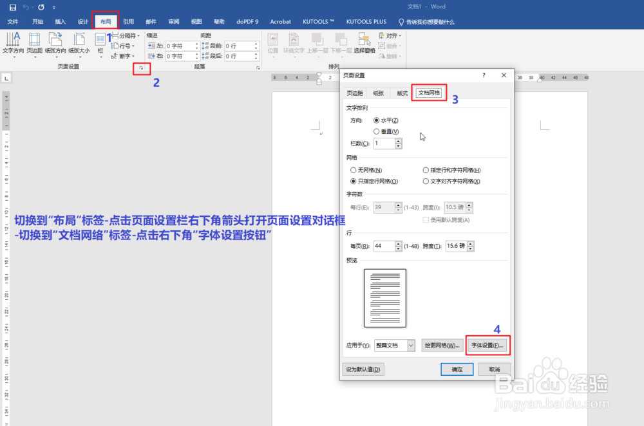644x426 pixels.
Task: Select 文字对齐字符网格 radio option
Action: [x=426, y=181]
